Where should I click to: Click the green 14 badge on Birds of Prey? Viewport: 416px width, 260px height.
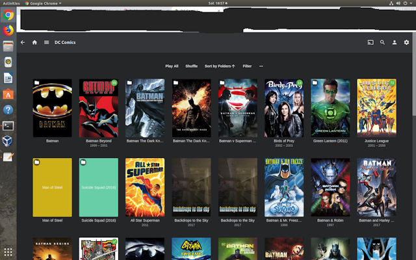(299, 83)
